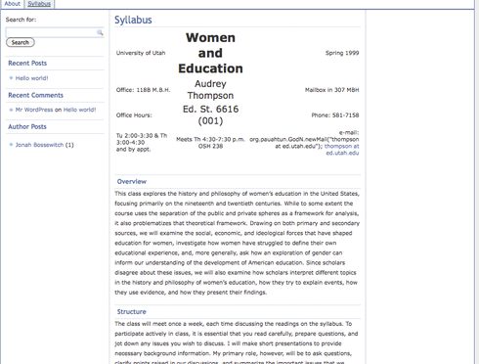Viewport: 479px width, 364px height.
Task: Click the Overview section heading
Action: [x=132, y=181]
